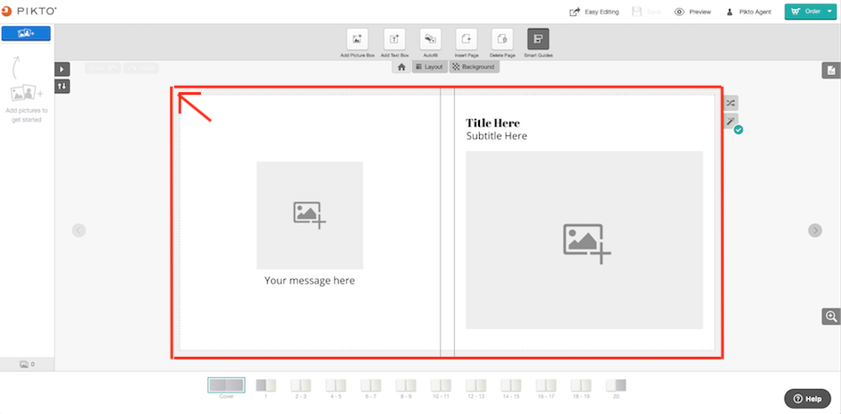Click the Delete Page icon

(502, 39)
